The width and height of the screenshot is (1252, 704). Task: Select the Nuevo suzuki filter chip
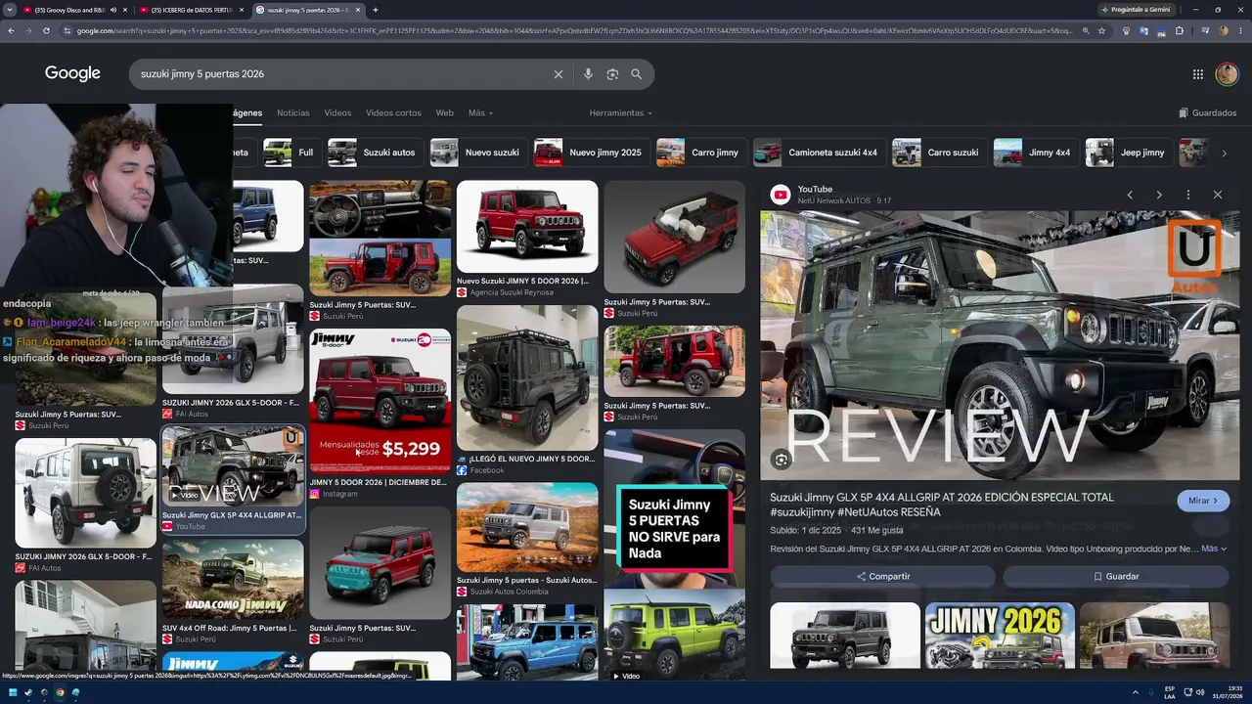(x=476, y=153)
